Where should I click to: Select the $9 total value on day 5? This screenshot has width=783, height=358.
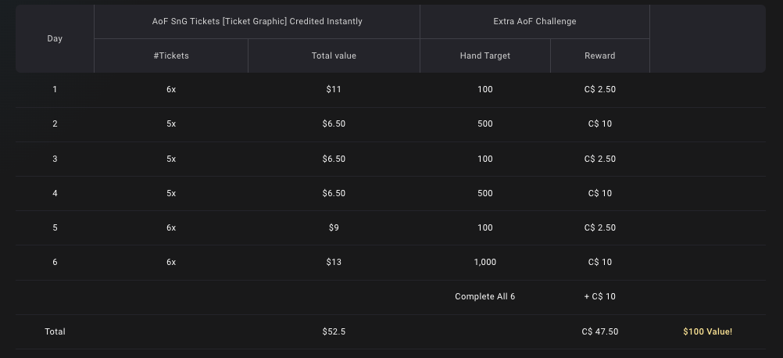(x=334, y=227)
